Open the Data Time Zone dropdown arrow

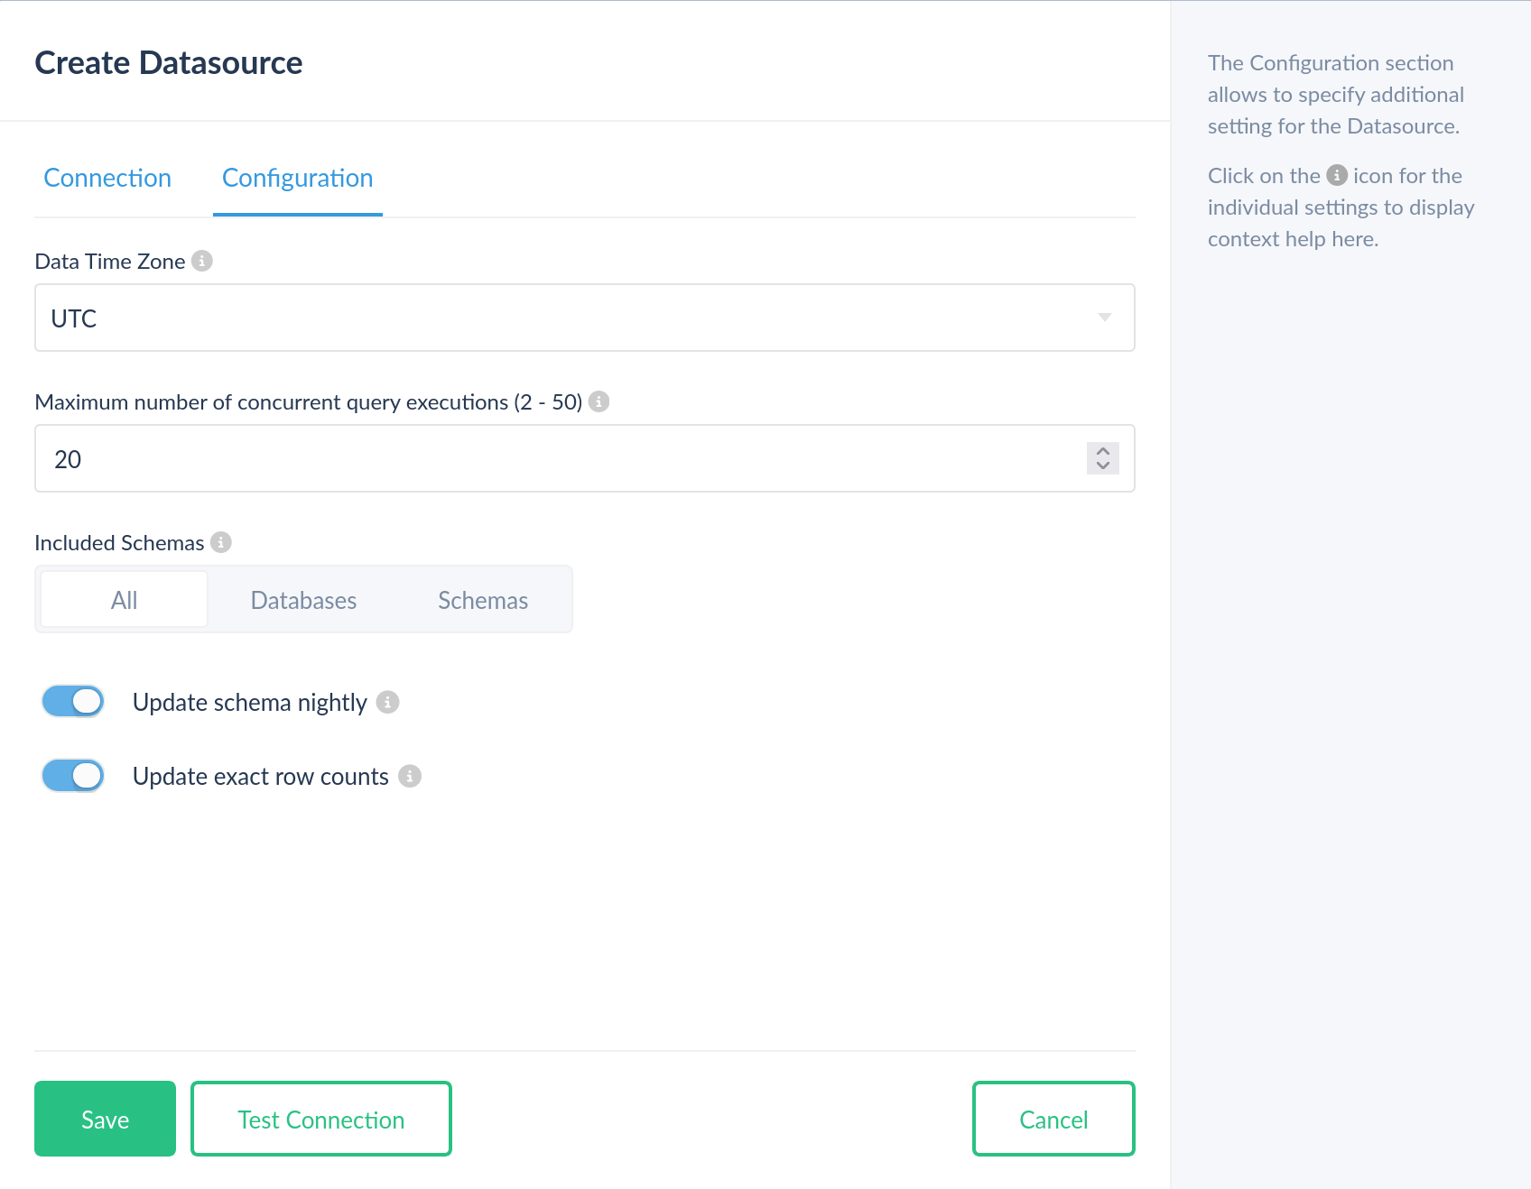(1104, 318)
